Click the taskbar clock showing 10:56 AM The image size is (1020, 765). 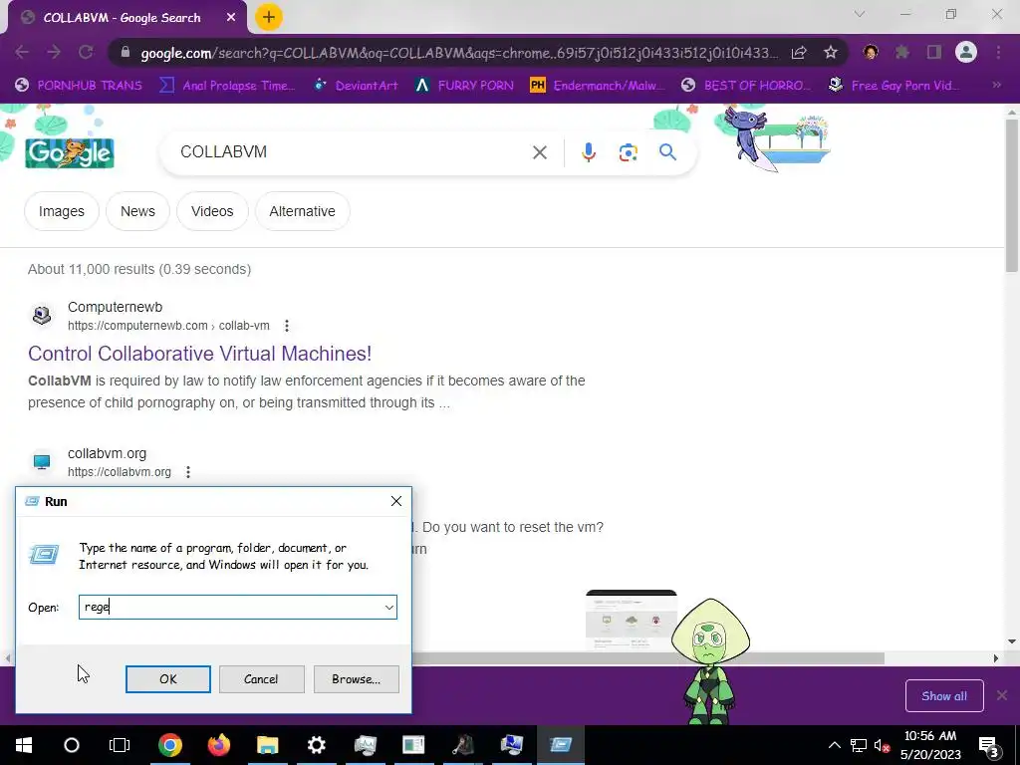tap(930, 745)
